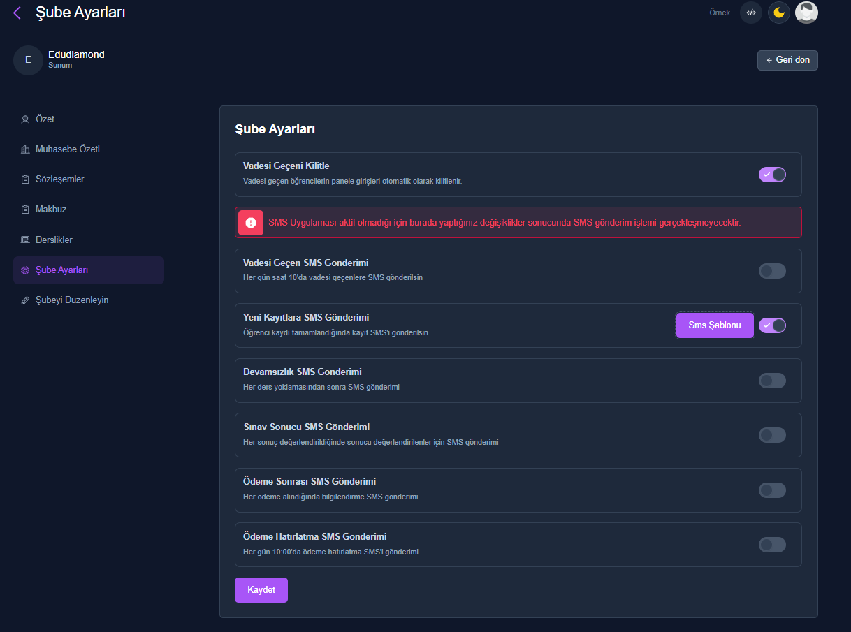Screen dimensions: 851x632
Task: Enable Sınav Sonucu SMS Gönderimi toggle
Action: pyautogui.click(x=772, y=435)
